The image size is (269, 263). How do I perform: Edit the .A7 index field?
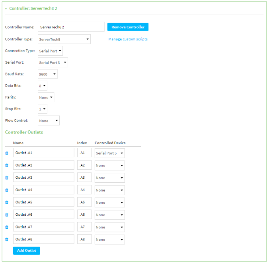(84, 227)
